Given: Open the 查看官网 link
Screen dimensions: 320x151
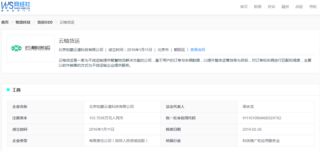Looking at the screenshot, I should pos(198,50).
